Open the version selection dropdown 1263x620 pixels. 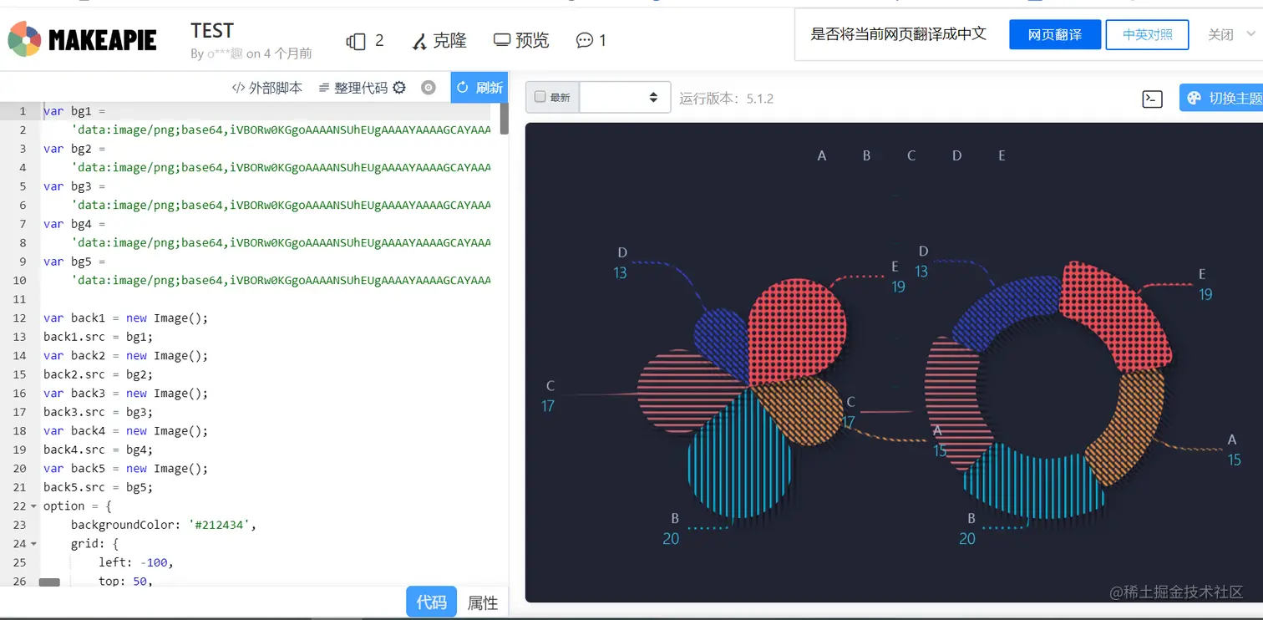pyautogui.click(x=625, y=97)
